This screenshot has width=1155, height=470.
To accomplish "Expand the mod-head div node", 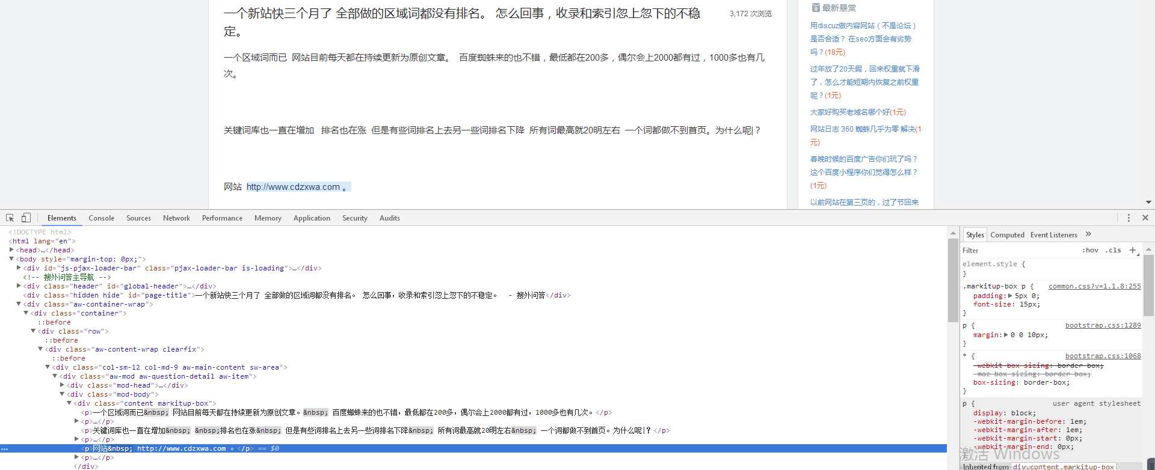I will click(x=62, y=385).
